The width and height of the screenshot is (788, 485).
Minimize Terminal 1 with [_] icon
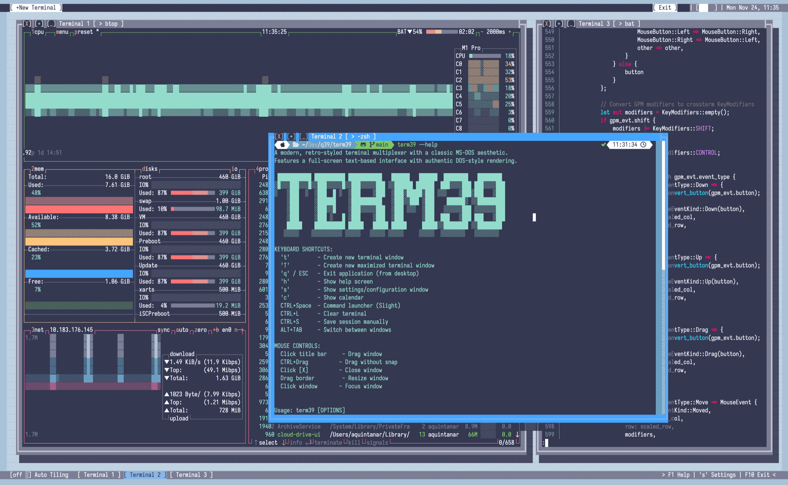51,24
